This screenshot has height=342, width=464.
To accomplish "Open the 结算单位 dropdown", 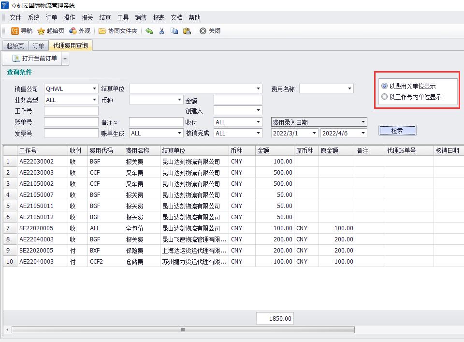I will click(x=258, y=89).
